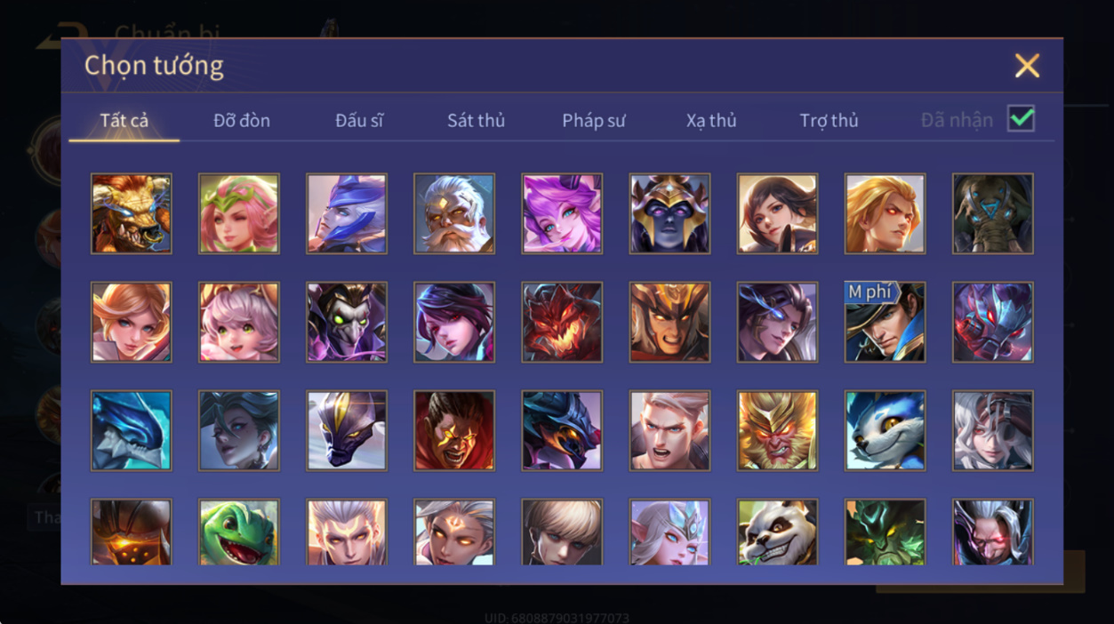The image size is (1114, 624).
Task: Select the red demon face hero portrait
Action: [x=562, y=322]
